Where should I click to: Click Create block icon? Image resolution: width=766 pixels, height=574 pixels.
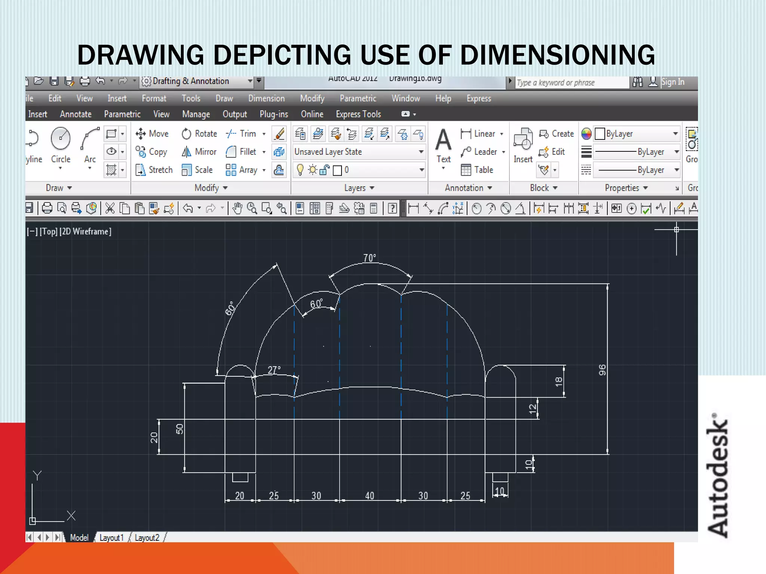[543, 134]
